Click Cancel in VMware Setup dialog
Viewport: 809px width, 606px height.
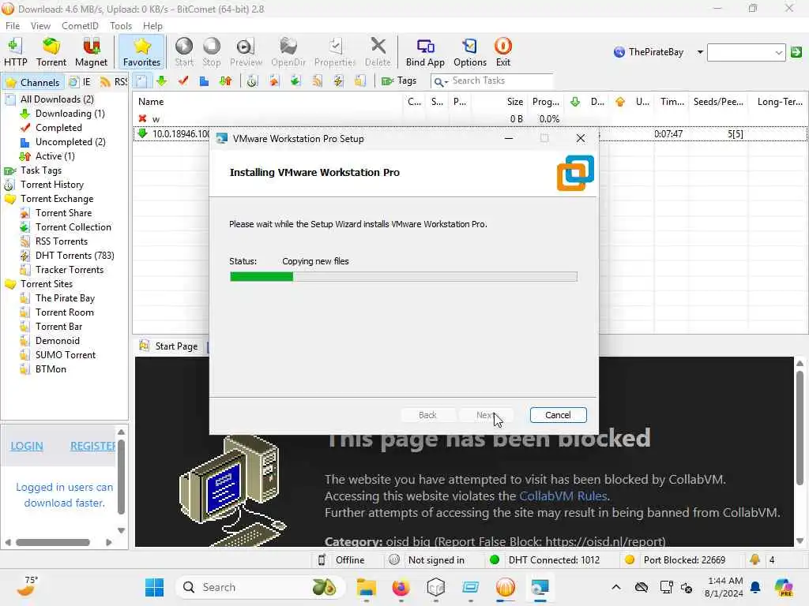click(558, 415)
